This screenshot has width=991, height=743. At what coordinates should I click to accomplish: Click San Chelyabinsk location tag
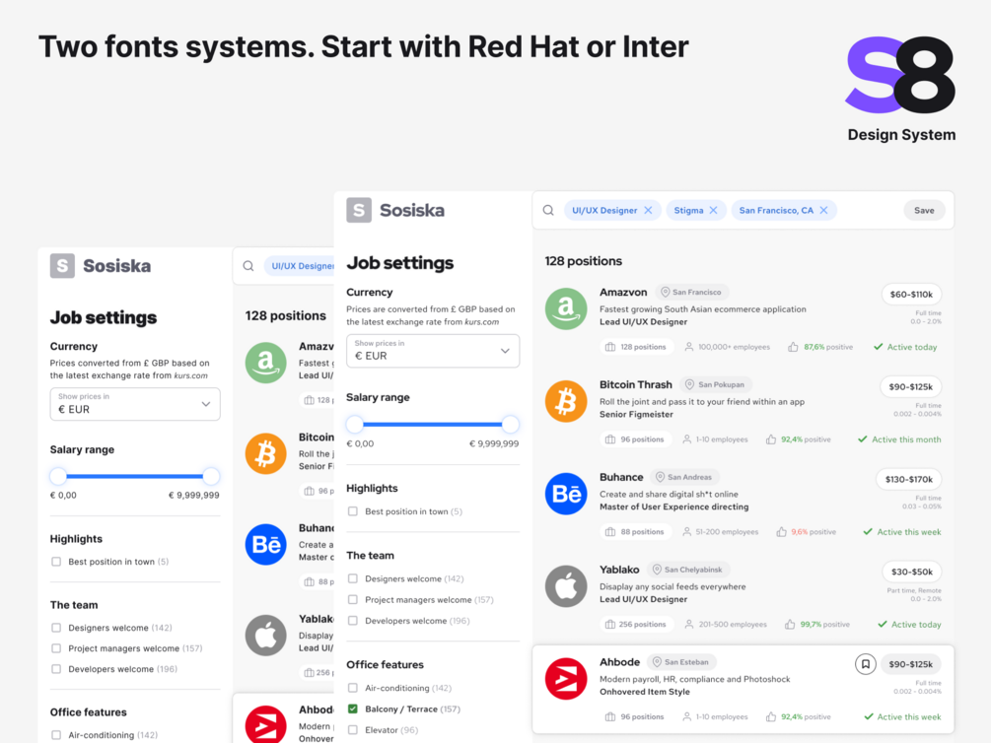[x=687, y=570]
